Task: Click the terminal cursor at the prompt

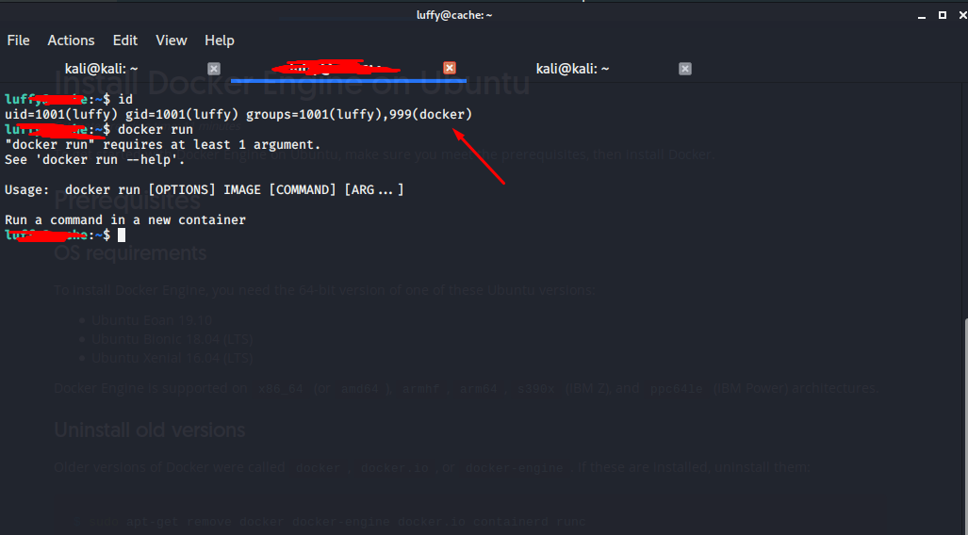Action: point(122,235)
